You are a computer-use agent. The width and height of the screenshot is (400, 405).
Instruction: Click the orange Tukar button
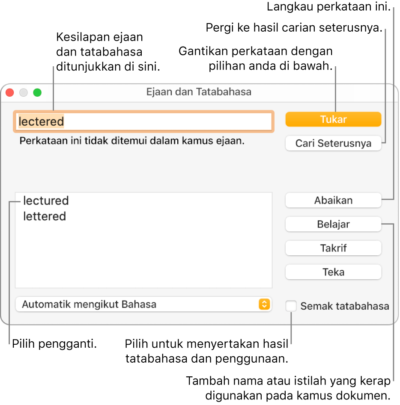(x=333, y=119)
